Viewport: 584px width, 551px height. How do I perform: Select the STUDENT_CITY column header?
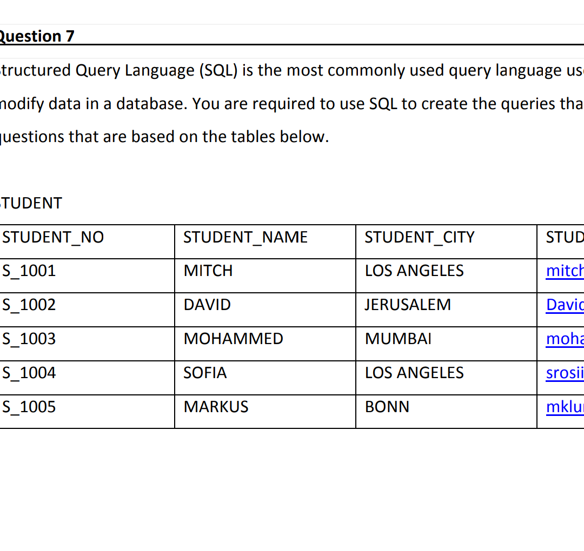point(420,237)
